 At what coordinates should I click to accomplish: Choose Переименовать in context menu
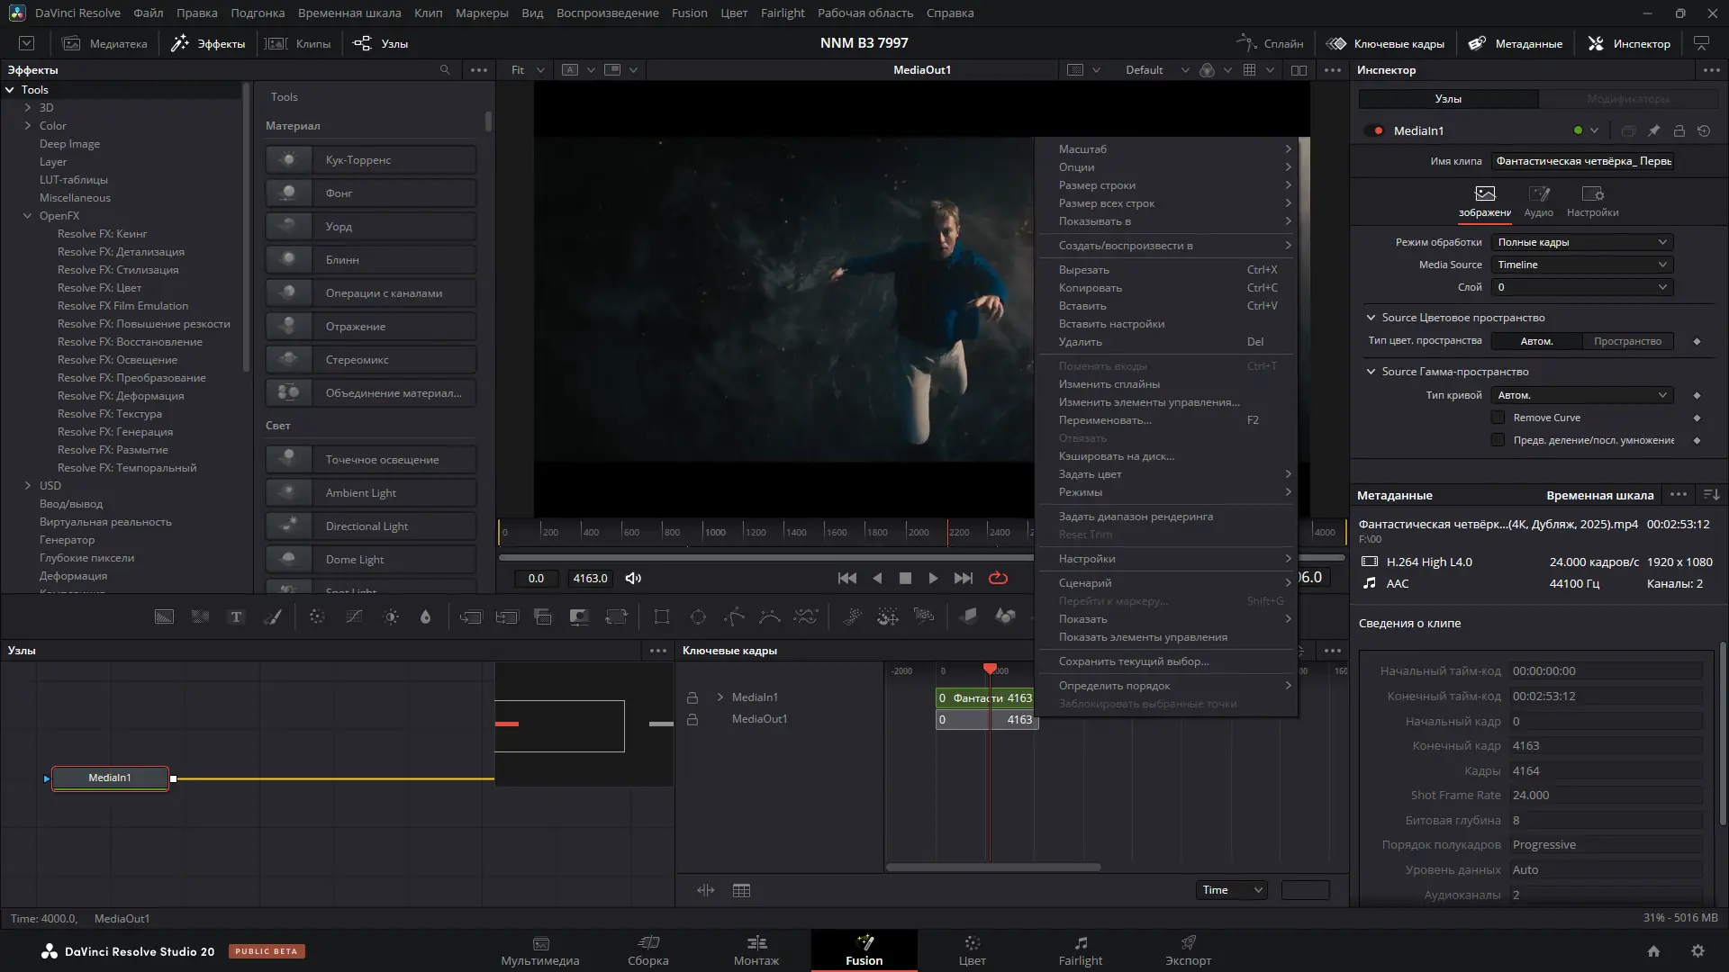[1104, 420]
